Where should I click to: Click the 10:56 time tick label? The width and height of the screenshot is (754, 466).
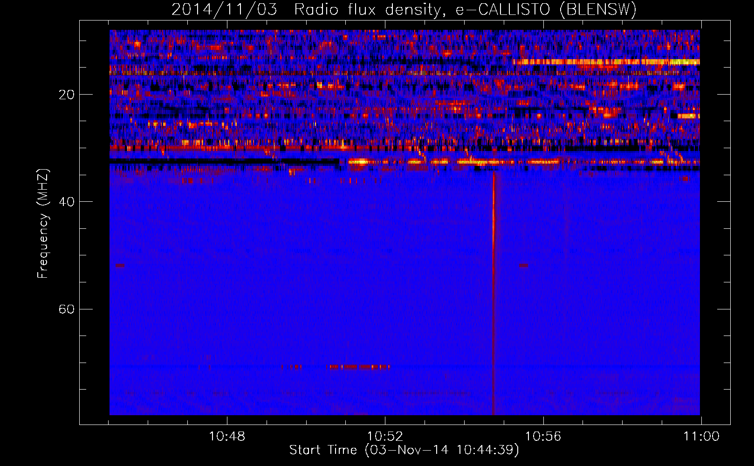543,437
